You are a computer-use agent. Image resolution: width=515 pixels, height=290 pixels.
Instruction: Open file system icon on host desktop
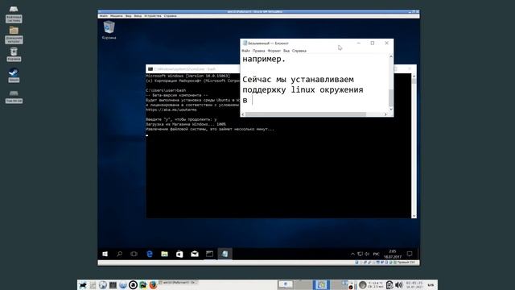point(14,14)
